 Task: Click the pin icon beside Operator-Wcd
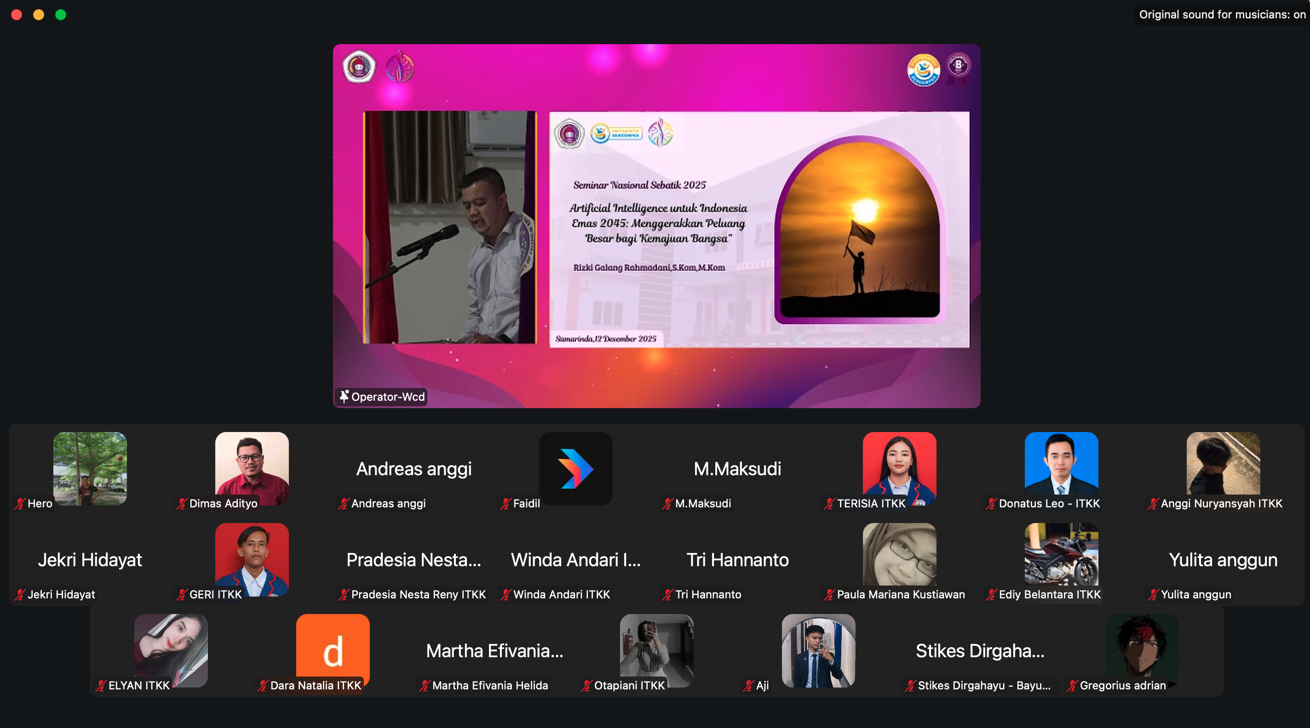tap(344, 396)
